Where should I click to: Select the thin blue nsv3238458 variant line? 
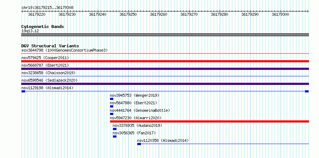click(x=165, y=76)
